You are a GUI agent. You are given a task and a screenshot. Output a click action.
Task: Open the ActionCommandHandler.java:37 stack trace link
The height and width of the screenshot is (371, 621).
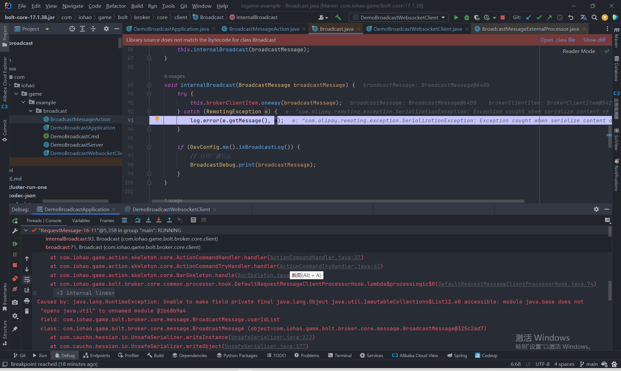(315, 257)
